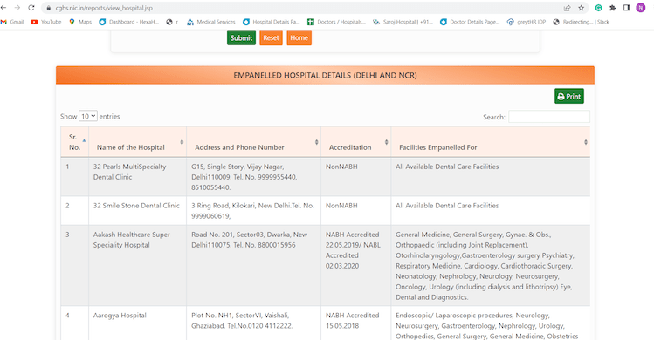Click the Vaishali Ghaziabad address cell
The height and width of the screenshot is (340, 654).
coord(253,323)
